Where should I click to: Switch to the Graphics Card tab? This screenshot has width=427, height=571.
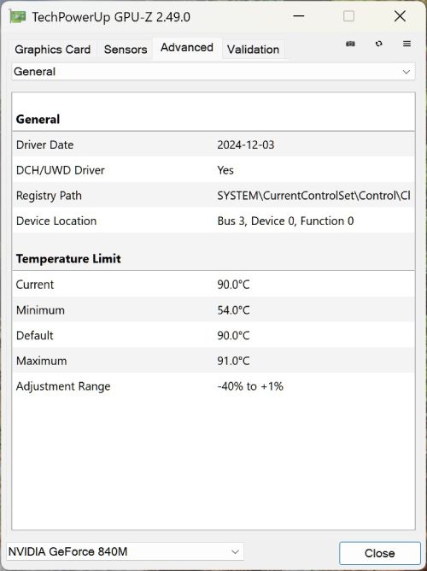(x=53, y=50)
